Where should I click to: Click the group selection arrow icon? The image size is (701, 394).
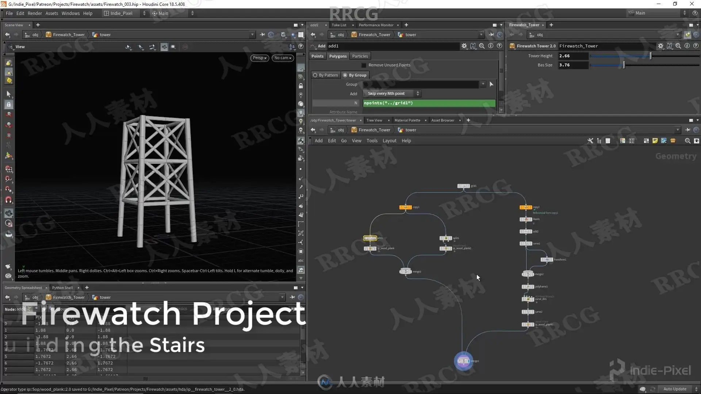click(x=491, y=84)
